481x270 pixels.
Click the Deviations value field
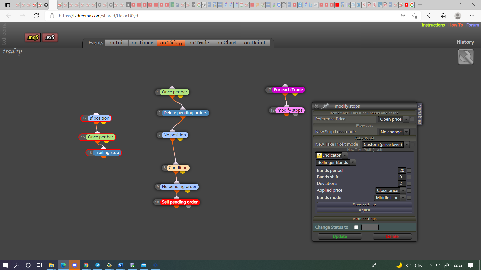click(402, 184)
